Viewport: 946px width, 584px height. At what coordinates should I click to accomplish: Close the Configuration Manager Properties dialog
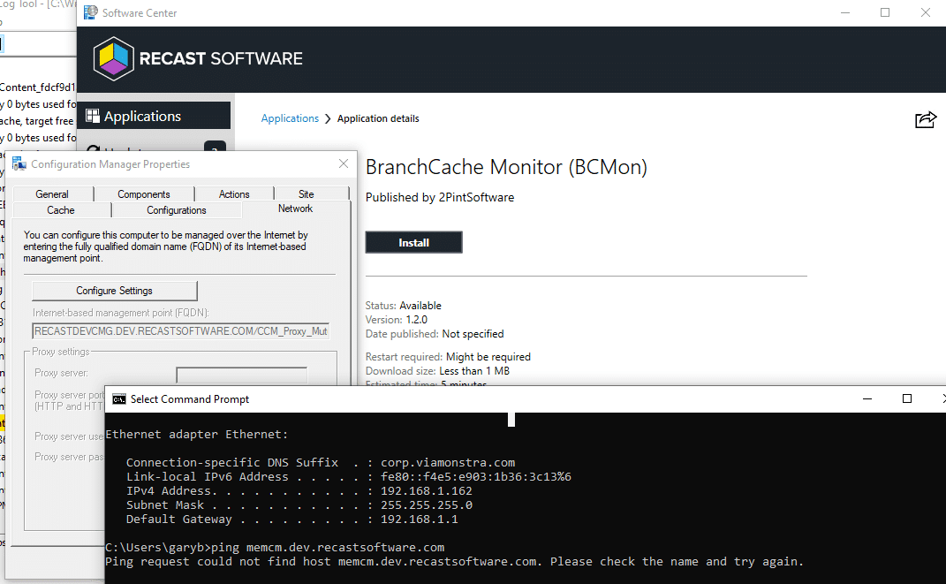pos(344,163)
